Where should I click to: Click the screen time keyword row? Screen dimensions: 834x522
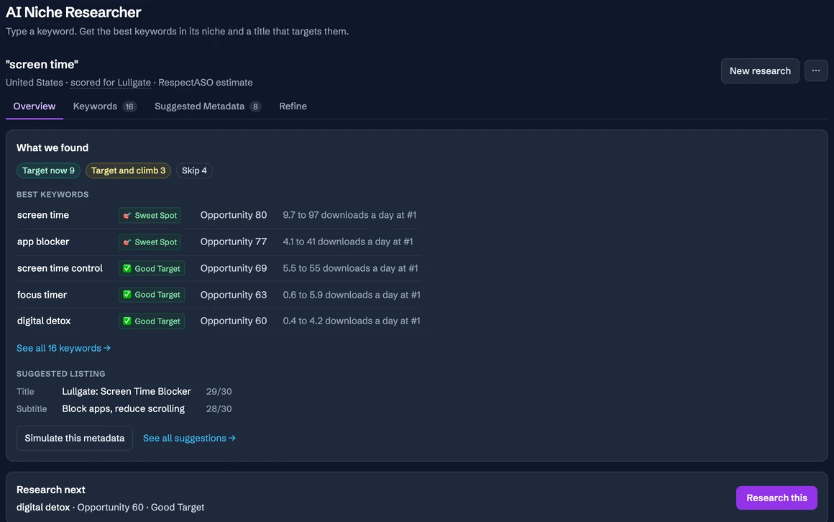(219, 215)
